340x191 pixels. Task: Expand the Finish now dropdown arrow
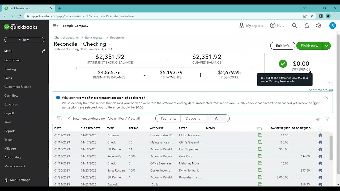(x=327, y=46)
